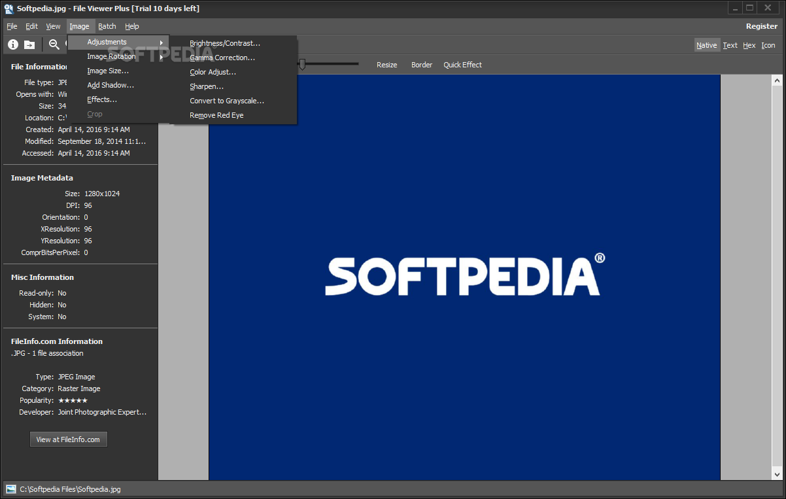Select Remove Red Eye option
786x499 pixels.
[x=234, y=115]
